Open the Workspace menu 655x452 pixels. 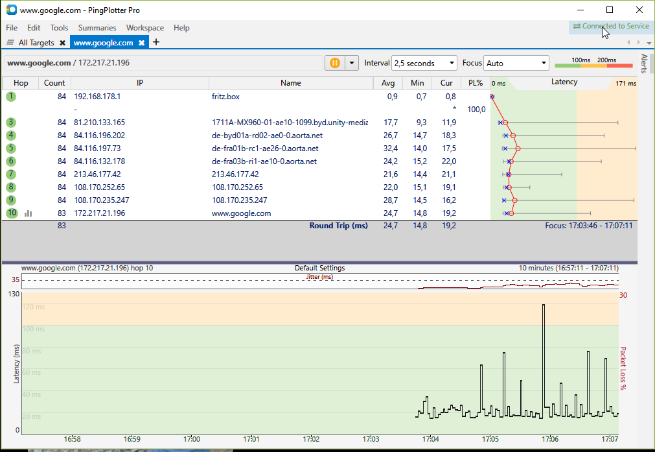(145, 28)
